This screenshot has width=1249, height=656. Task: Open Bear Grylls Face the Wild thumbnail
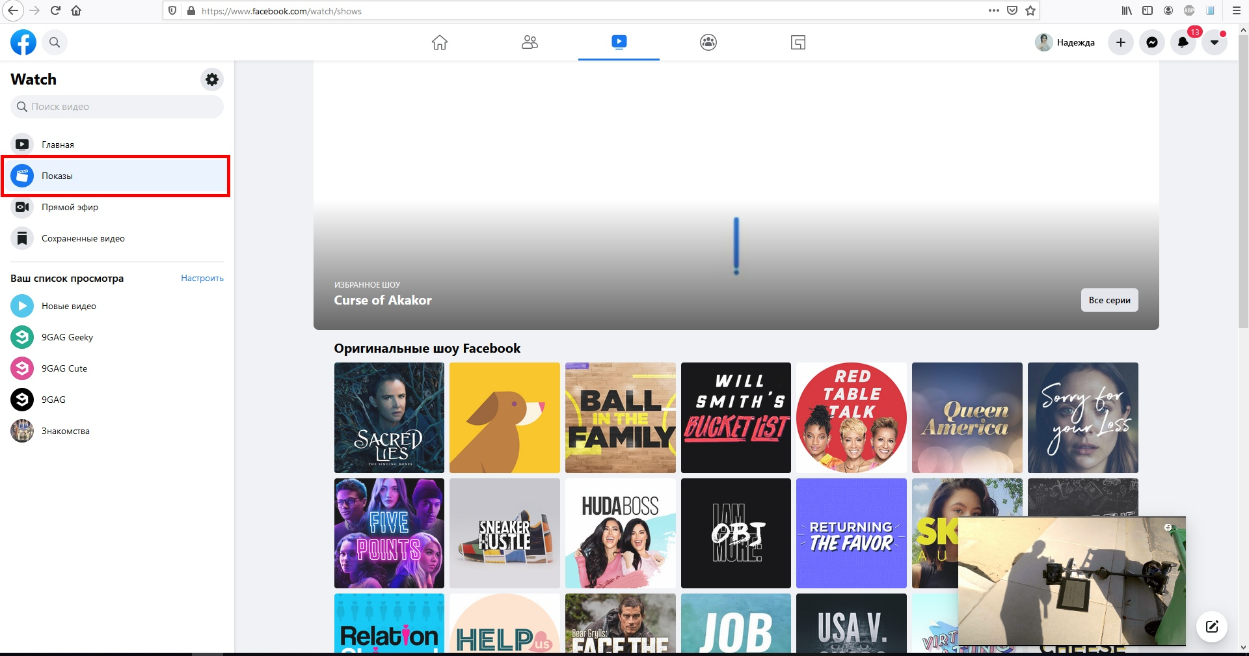point(621,623)
